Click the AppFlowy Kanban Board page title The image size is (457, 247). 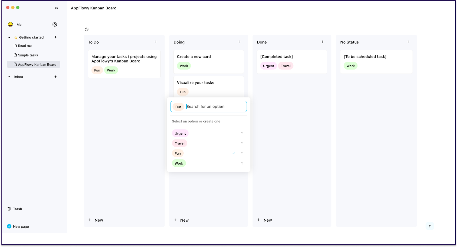point(94,8)
